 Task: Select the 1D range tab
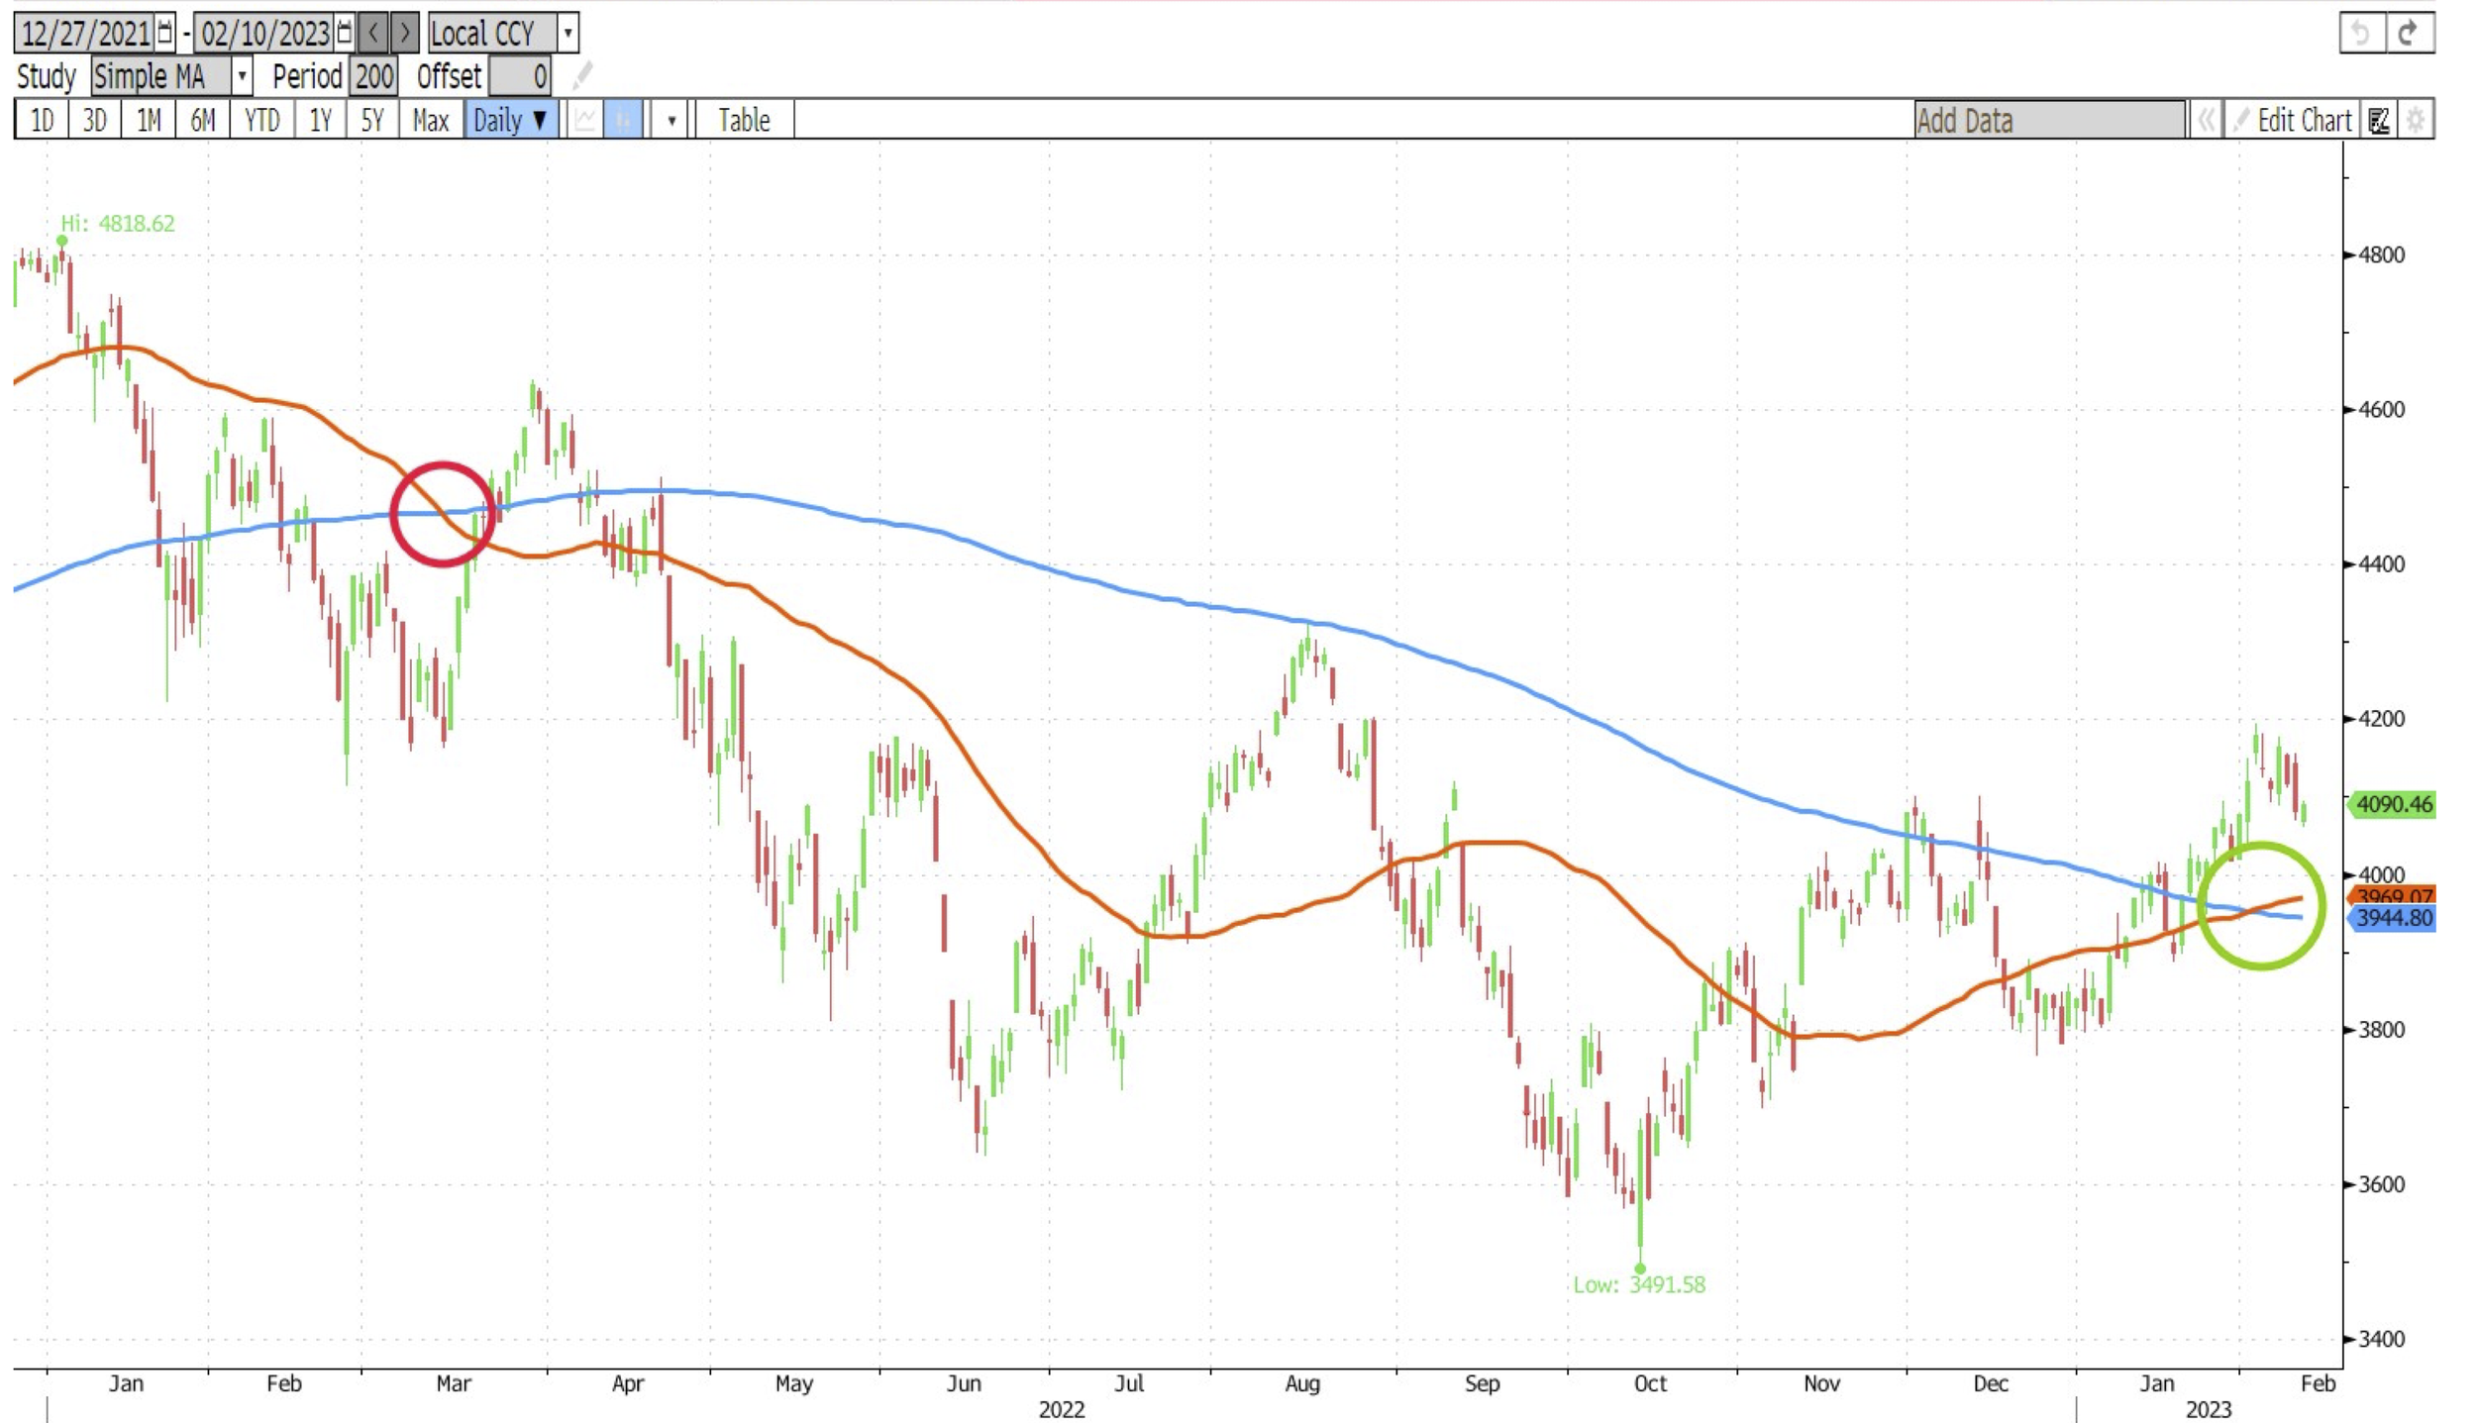click(42, 120)
